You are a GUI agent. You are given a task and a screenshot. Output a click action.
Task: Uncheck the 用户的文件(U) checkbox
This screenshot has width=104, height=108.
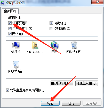pyautogui.click(x=10, y=28)
